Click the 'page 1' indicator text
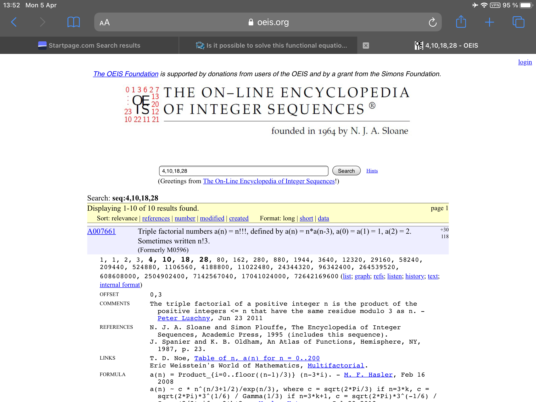536x402 pixels. point(439,208)
